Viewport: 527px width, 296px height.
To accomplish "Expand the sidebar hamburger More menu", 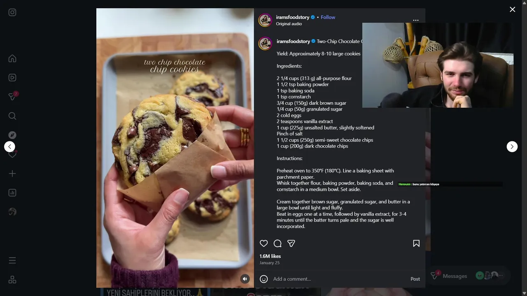I will click(x=12, y=260).
